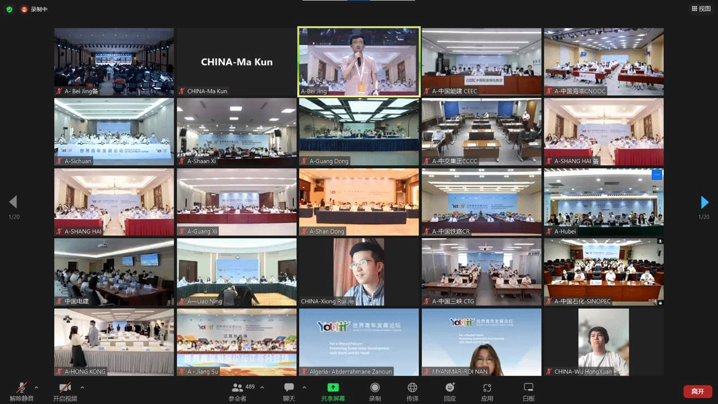Open the participants panel icon
This screenshot has height=404, width=718.
pyautogui.click(x=238, y=388)
